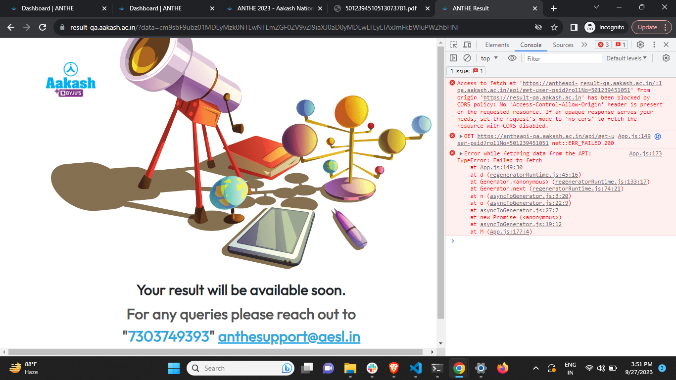This screenshot has height=380, width=676.
Task: Switch to the Sources tab
Action: (563, 45)
